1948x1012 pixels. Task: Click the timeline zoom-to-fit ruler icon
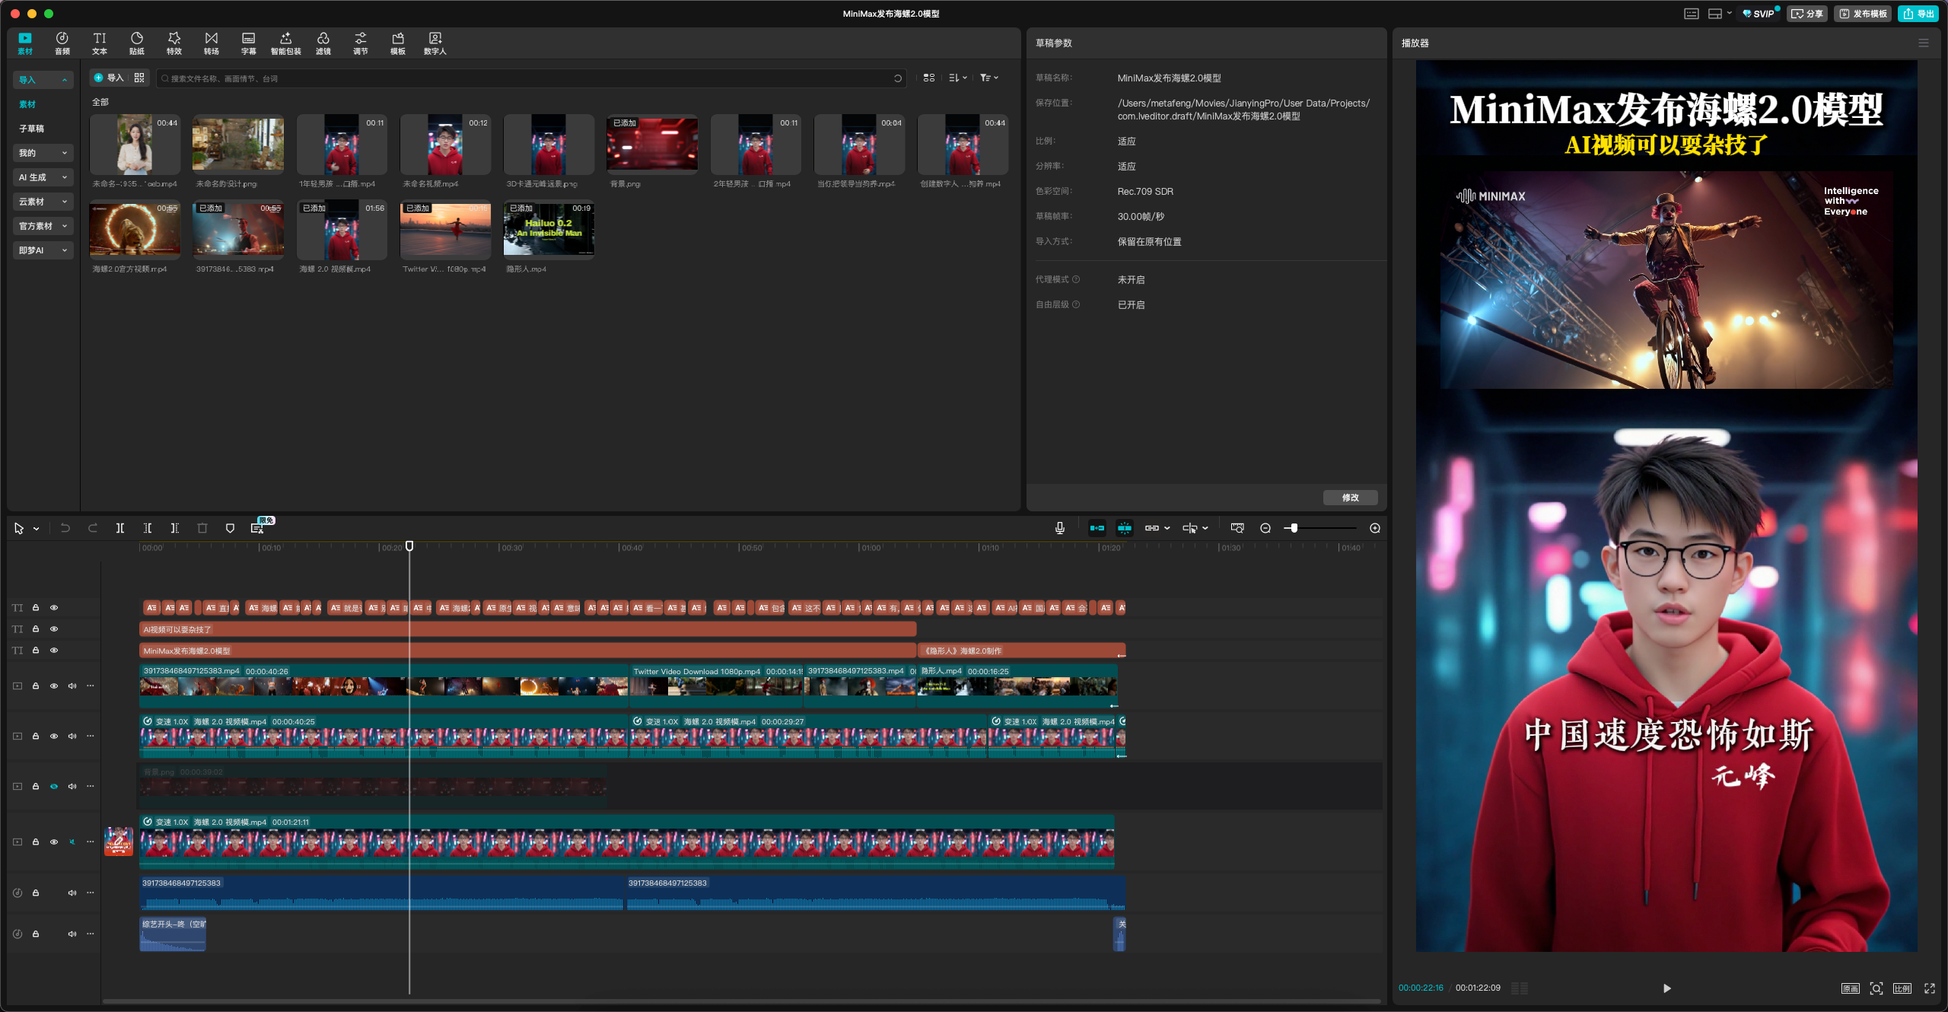click(1237, 528)
